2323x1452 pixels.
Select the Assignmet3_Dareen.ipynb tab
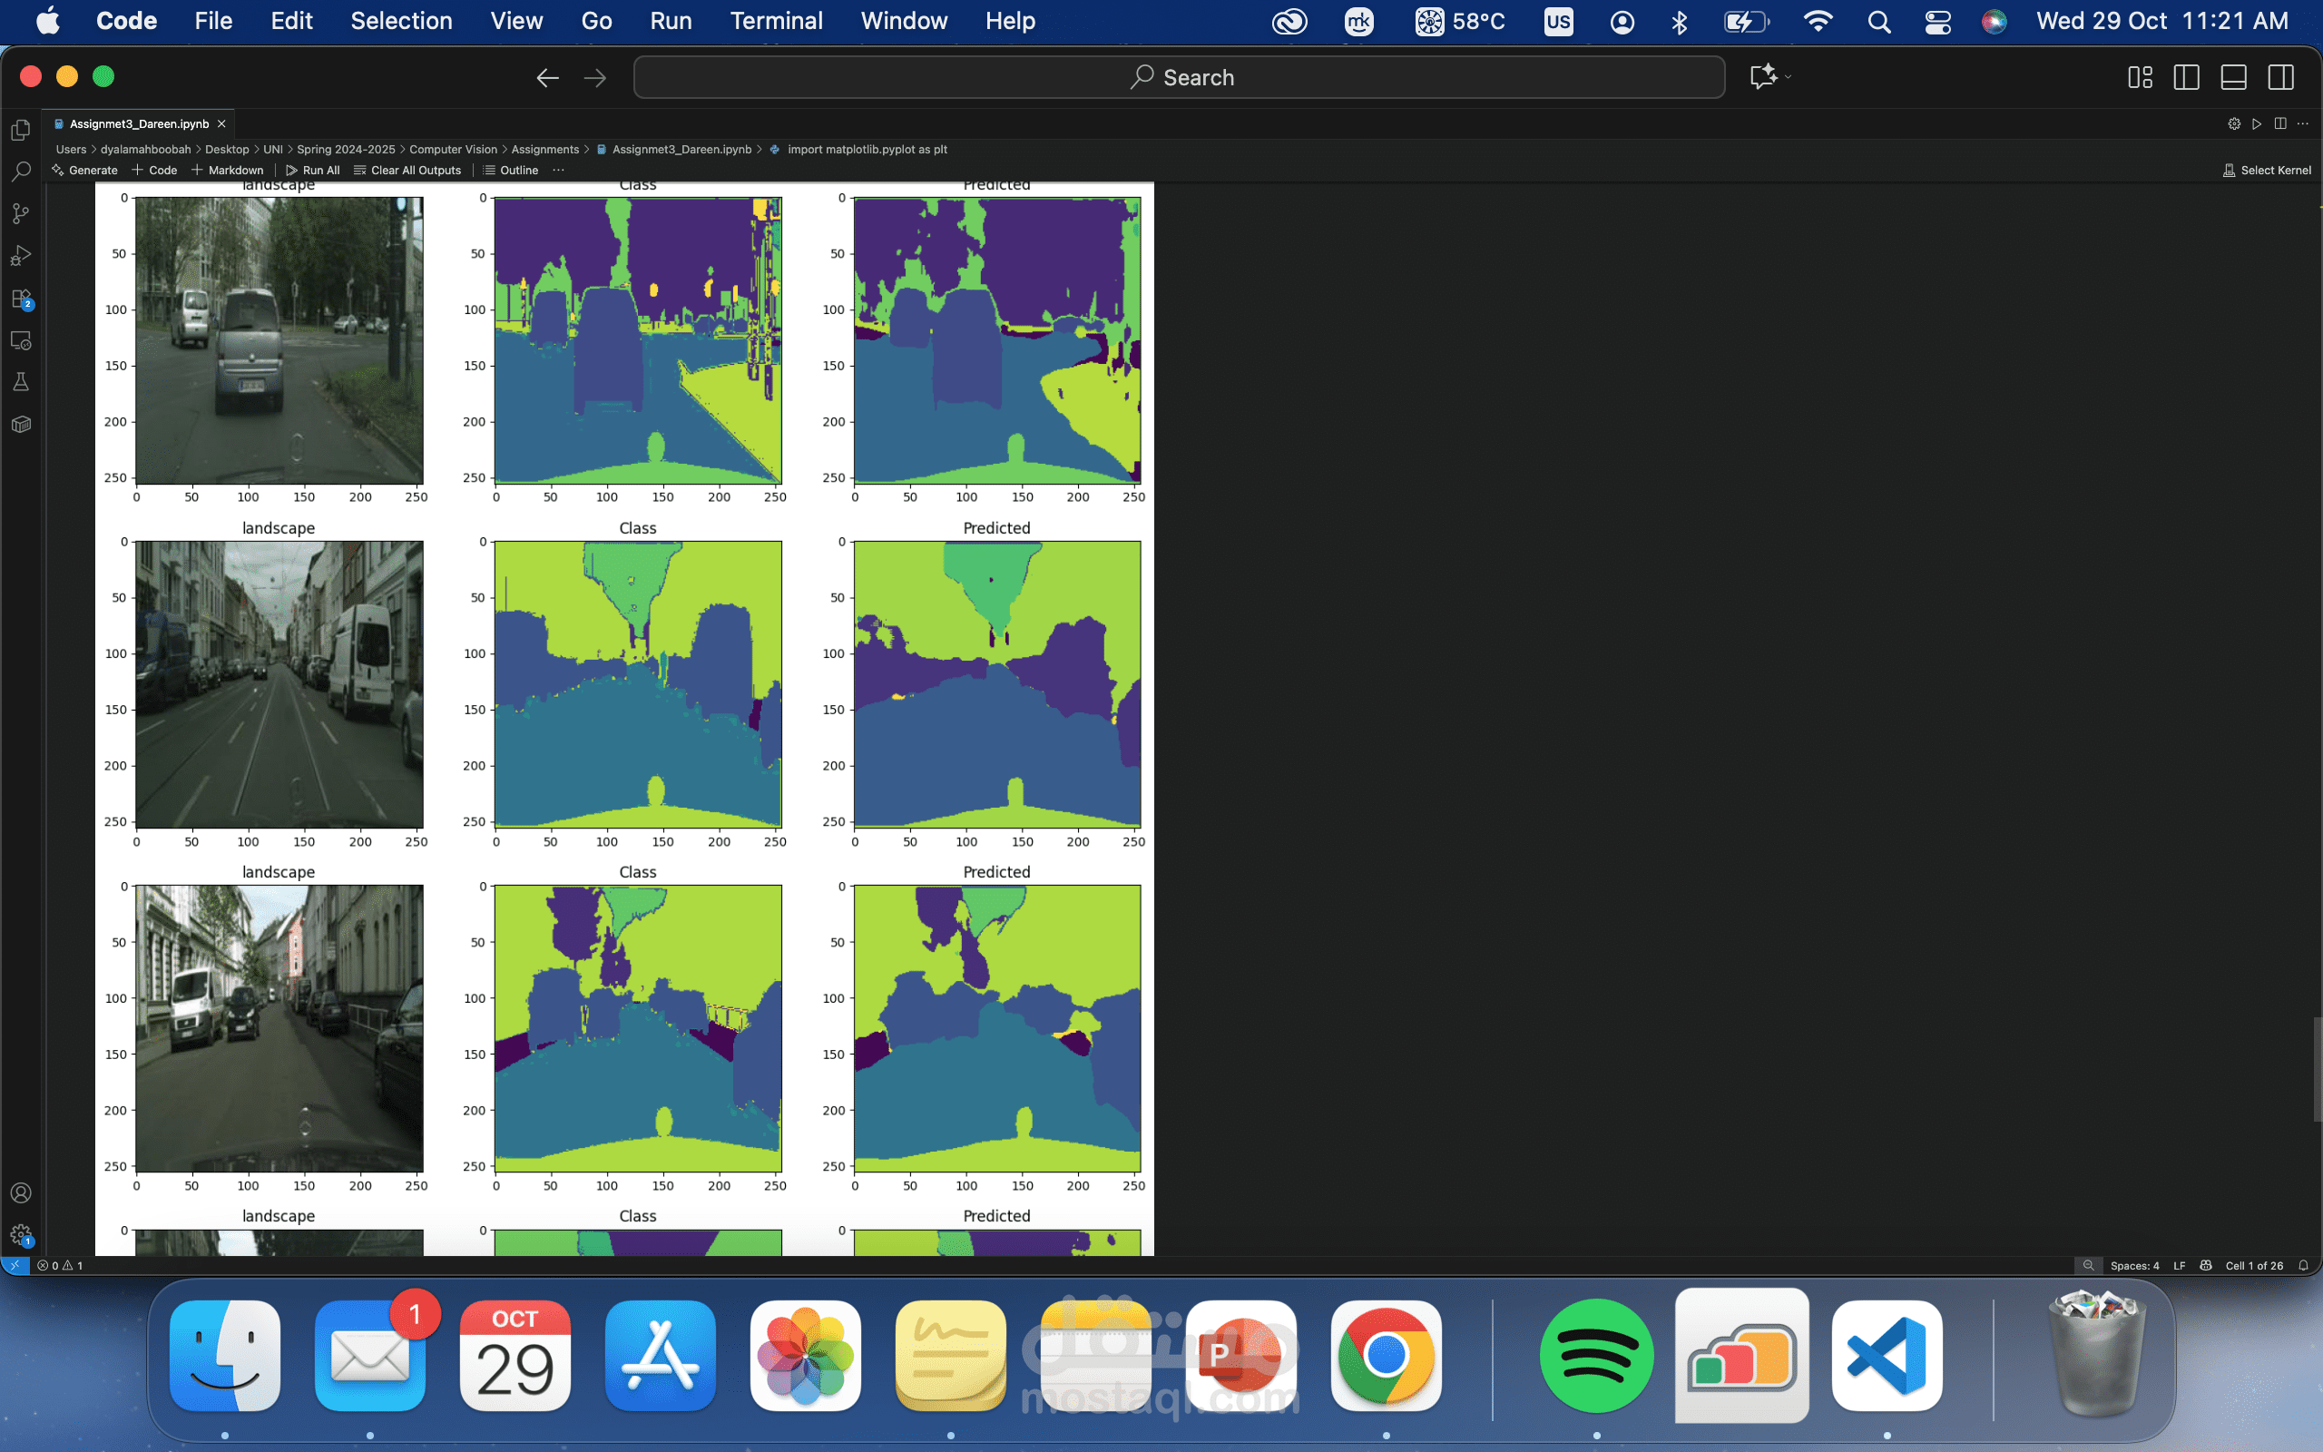(139, 124)
